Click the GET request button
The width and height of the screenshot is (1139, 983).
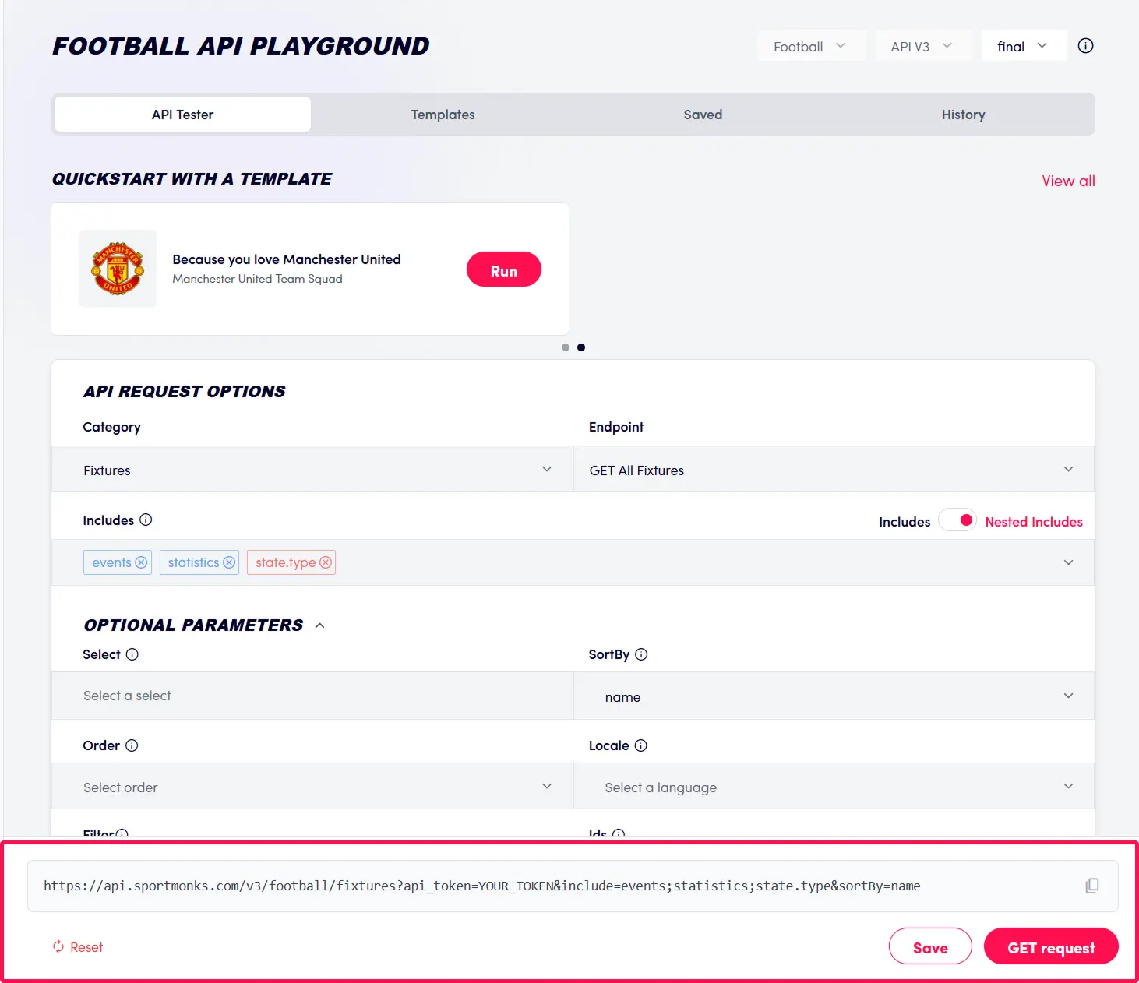1051,946
